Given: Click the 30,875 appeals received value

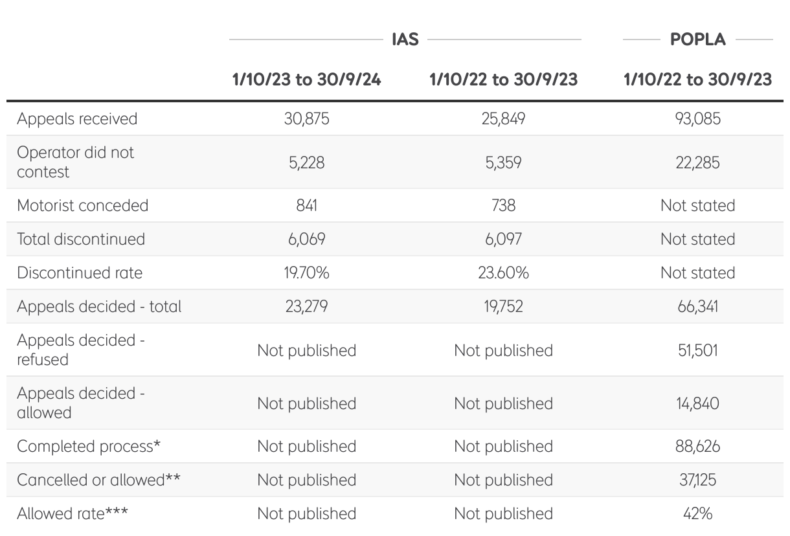Looking at the screenshot, I should point(306,119).
